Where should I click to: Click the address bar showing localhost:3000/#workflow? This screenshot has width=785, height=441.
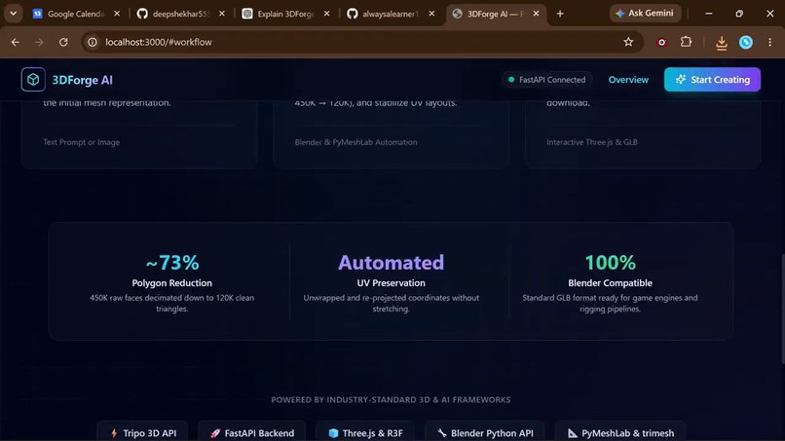pyautogui.click(x=360, y=42)
